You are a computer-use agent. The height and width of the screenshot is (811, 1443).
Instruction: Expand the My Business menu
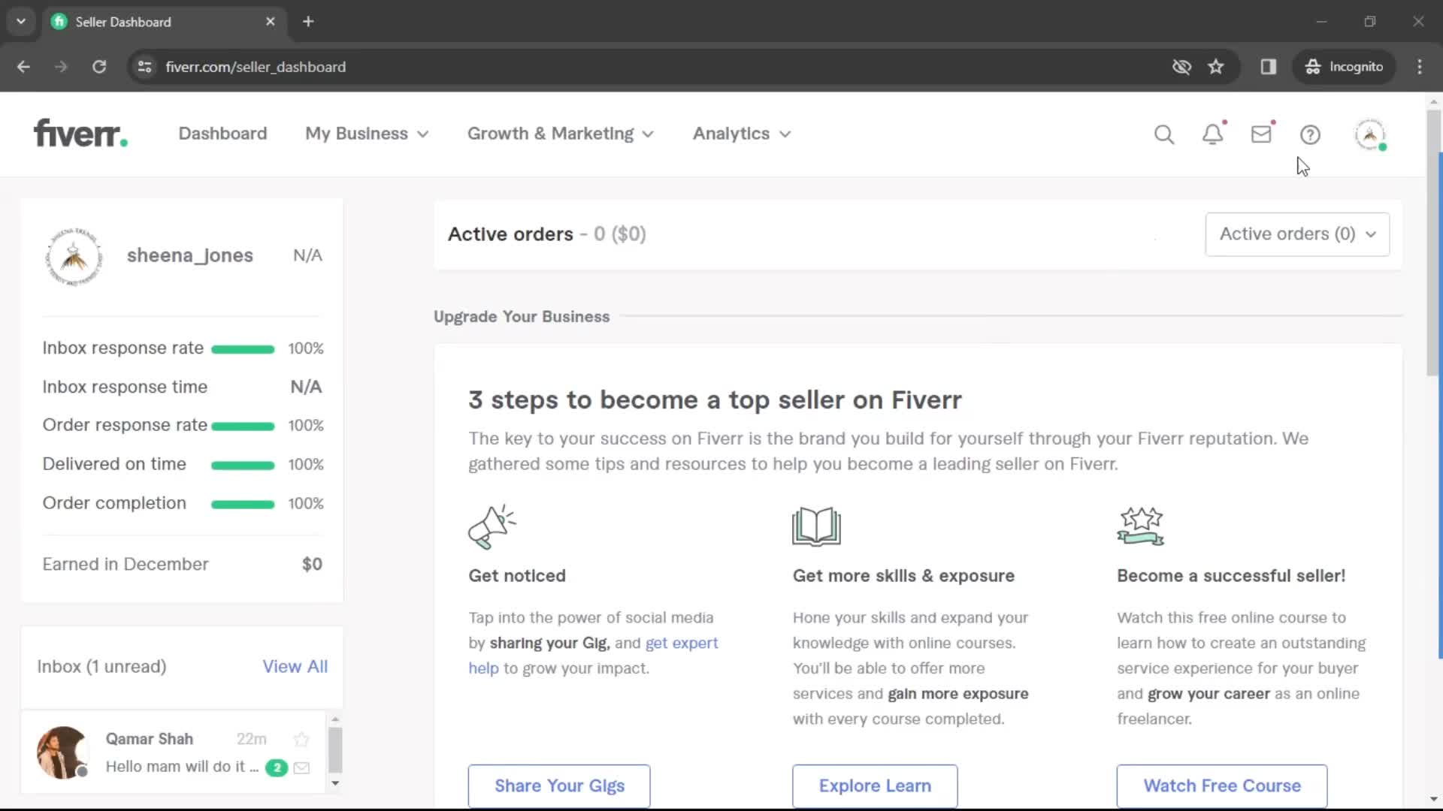point(367,133)
